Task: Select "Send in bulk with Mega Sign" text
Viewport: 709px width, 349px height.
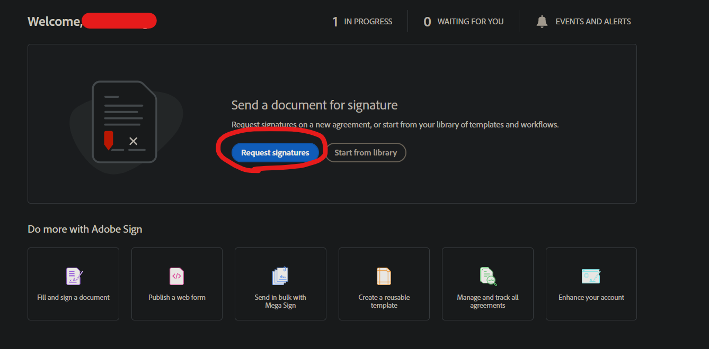Action: pos(280,301)
